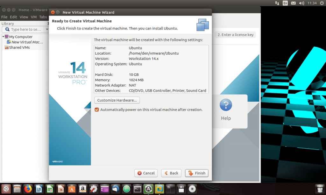Open the Files manager dock icon
326x195 pixels.
tap(17, 189)
